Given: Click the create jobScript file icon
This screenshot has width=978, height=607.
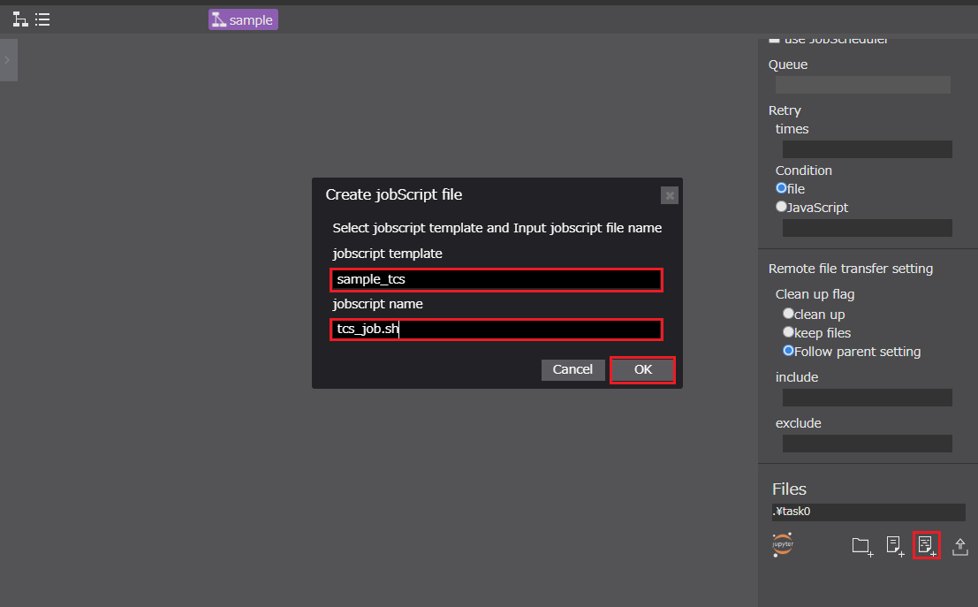Looking at the screenshot, I should pos(926,546).
